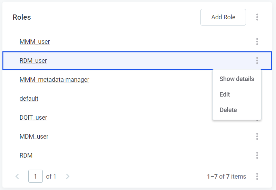Open the MMM_user role link
Image resolution: width=276 pixels, height=190 pixels.
point(34,42)
